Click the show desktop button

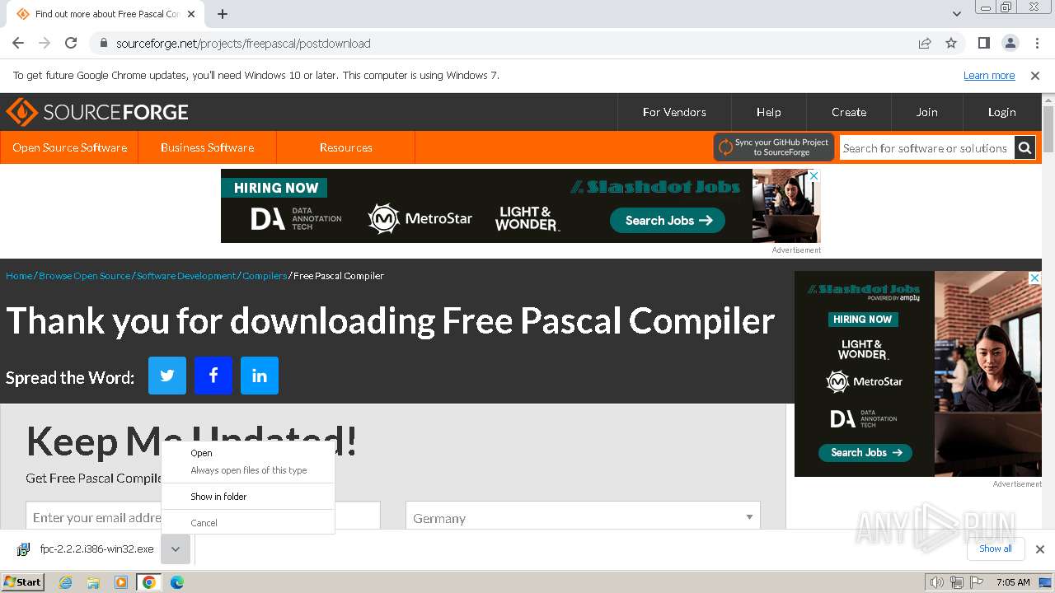[1047, 582]
